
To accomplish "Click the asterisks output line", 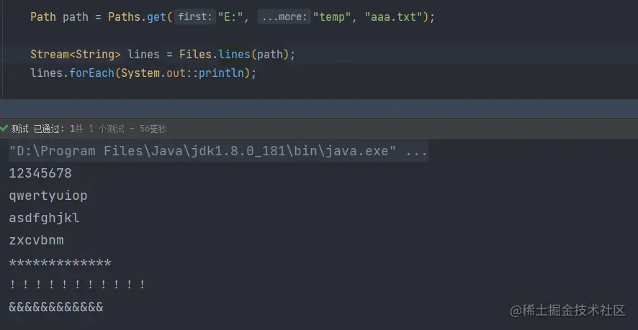I will point(60,263).
